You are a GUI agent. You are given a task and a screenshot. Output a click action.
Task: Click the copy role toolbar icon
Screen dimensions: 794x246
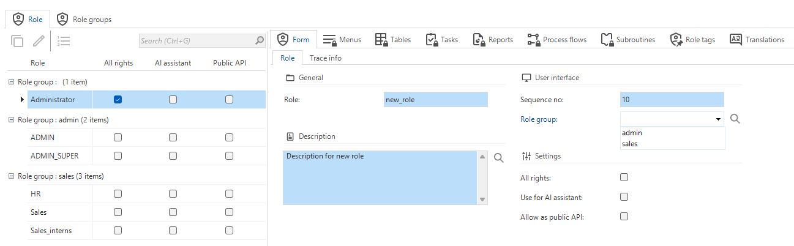click(x=17, y=41)
